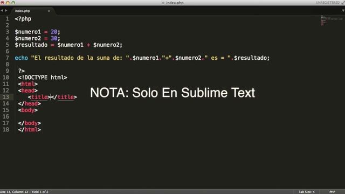Click the value 20 on line 3
Image resolution: width=345 pixels, height=194 pixels.
[54, 32]
